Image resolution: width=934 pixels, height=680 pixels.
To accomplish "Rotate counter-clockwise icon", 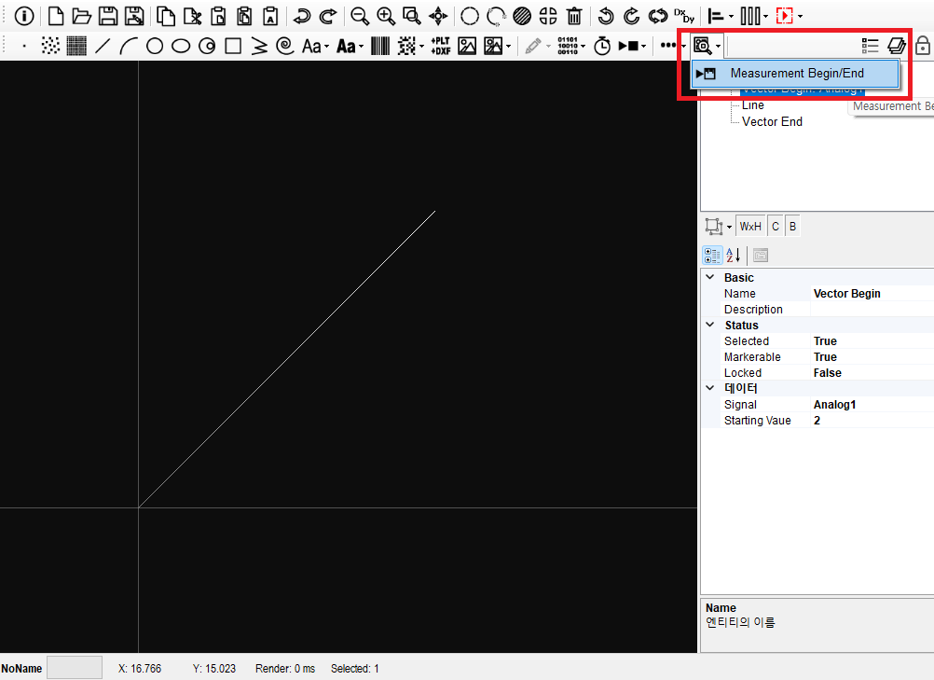I will 606,16.
